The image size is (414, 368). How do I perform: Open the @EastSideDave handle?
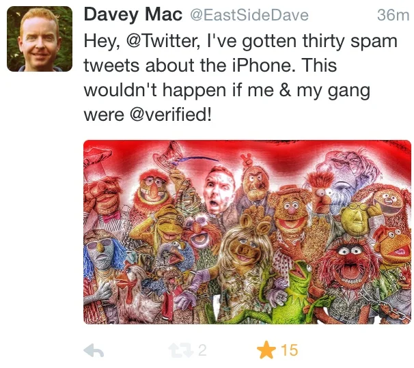(249, 15)
